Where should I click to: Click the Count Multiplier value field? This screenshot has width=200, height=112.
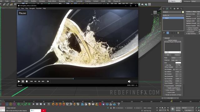tap(178, 83)
